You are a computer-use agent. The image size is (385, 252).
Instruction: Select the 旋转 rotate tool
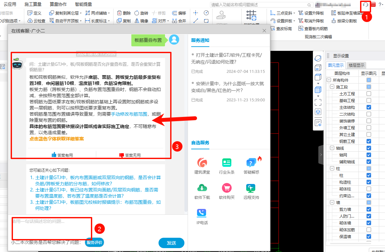tap(141, 13)
